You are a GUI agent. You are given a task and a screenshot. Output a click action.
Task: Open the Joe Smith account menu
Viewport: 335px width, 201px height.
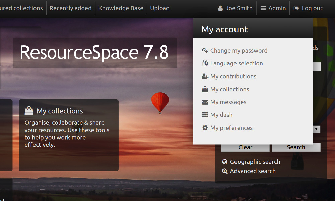tap(235, 8)
